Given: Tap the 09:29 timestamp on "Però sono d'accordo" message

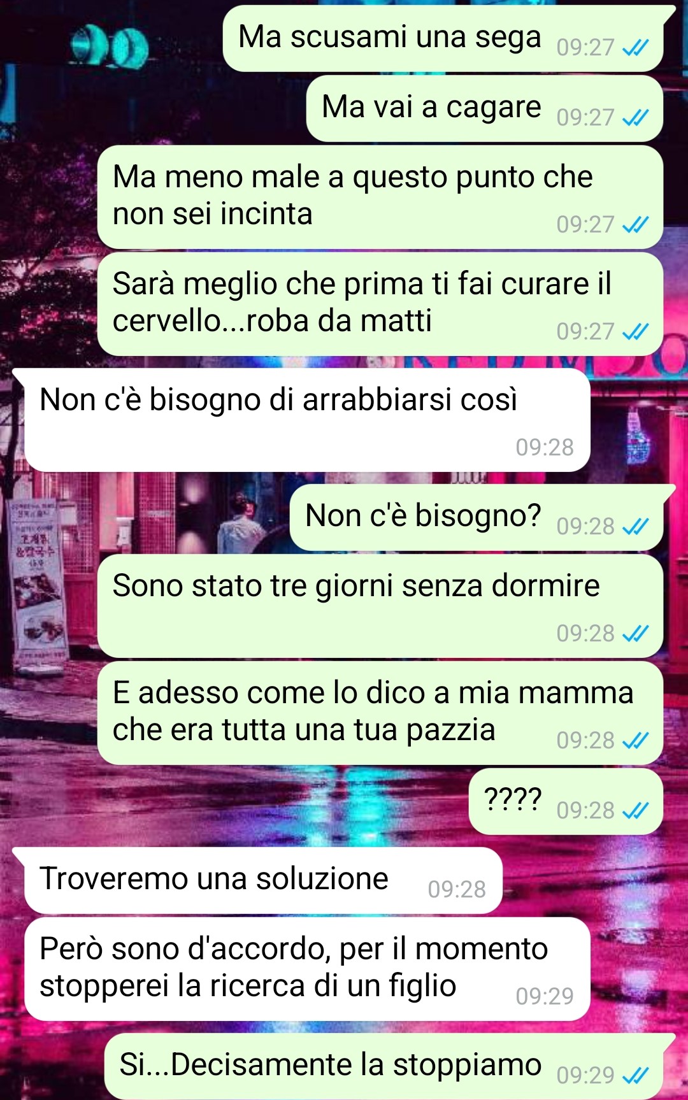Looking at the screenshot, I should click(x=545, y=996).
